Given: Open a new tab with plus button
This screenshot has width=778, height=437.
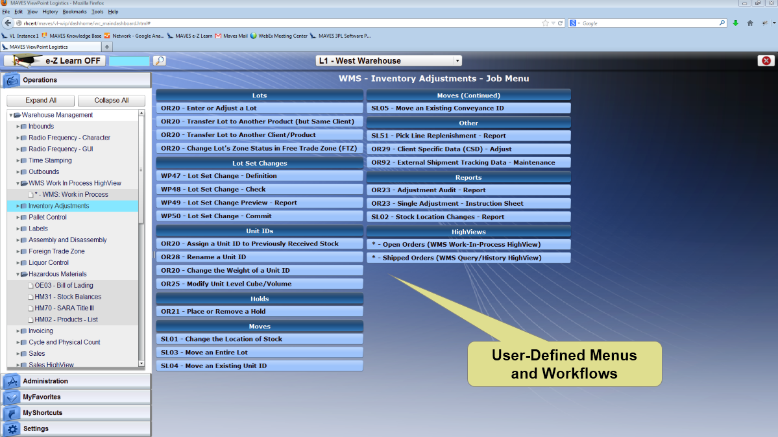Looking at the screenshot, I should (x=106, y=47).
